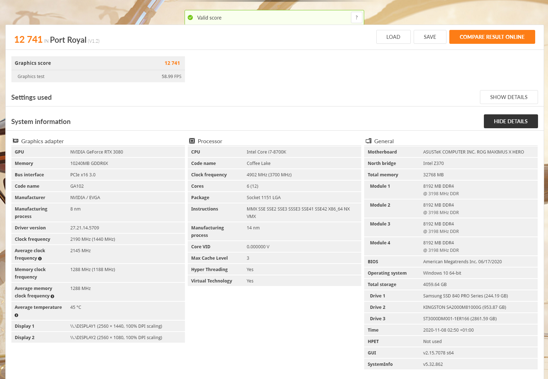Click Driver version 27.21.14.5709

tap(84, 228)
